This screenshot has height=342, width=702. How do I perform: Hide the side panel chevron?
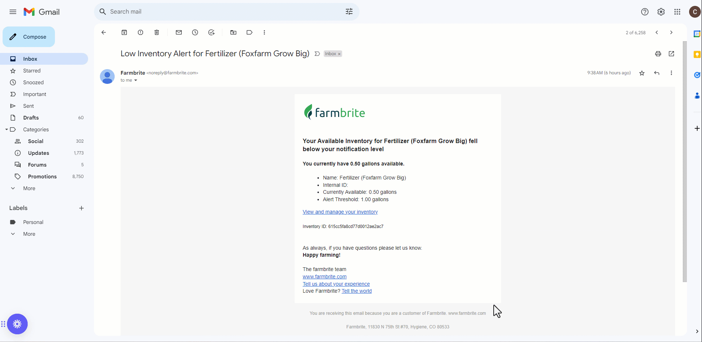(x=697, y=331)
